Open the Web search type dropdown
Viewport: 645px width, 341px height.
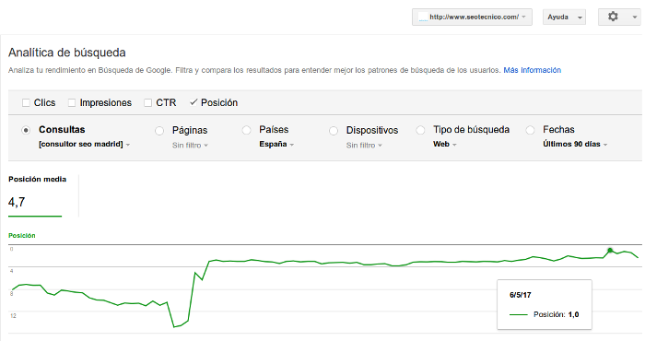point(445,145)
